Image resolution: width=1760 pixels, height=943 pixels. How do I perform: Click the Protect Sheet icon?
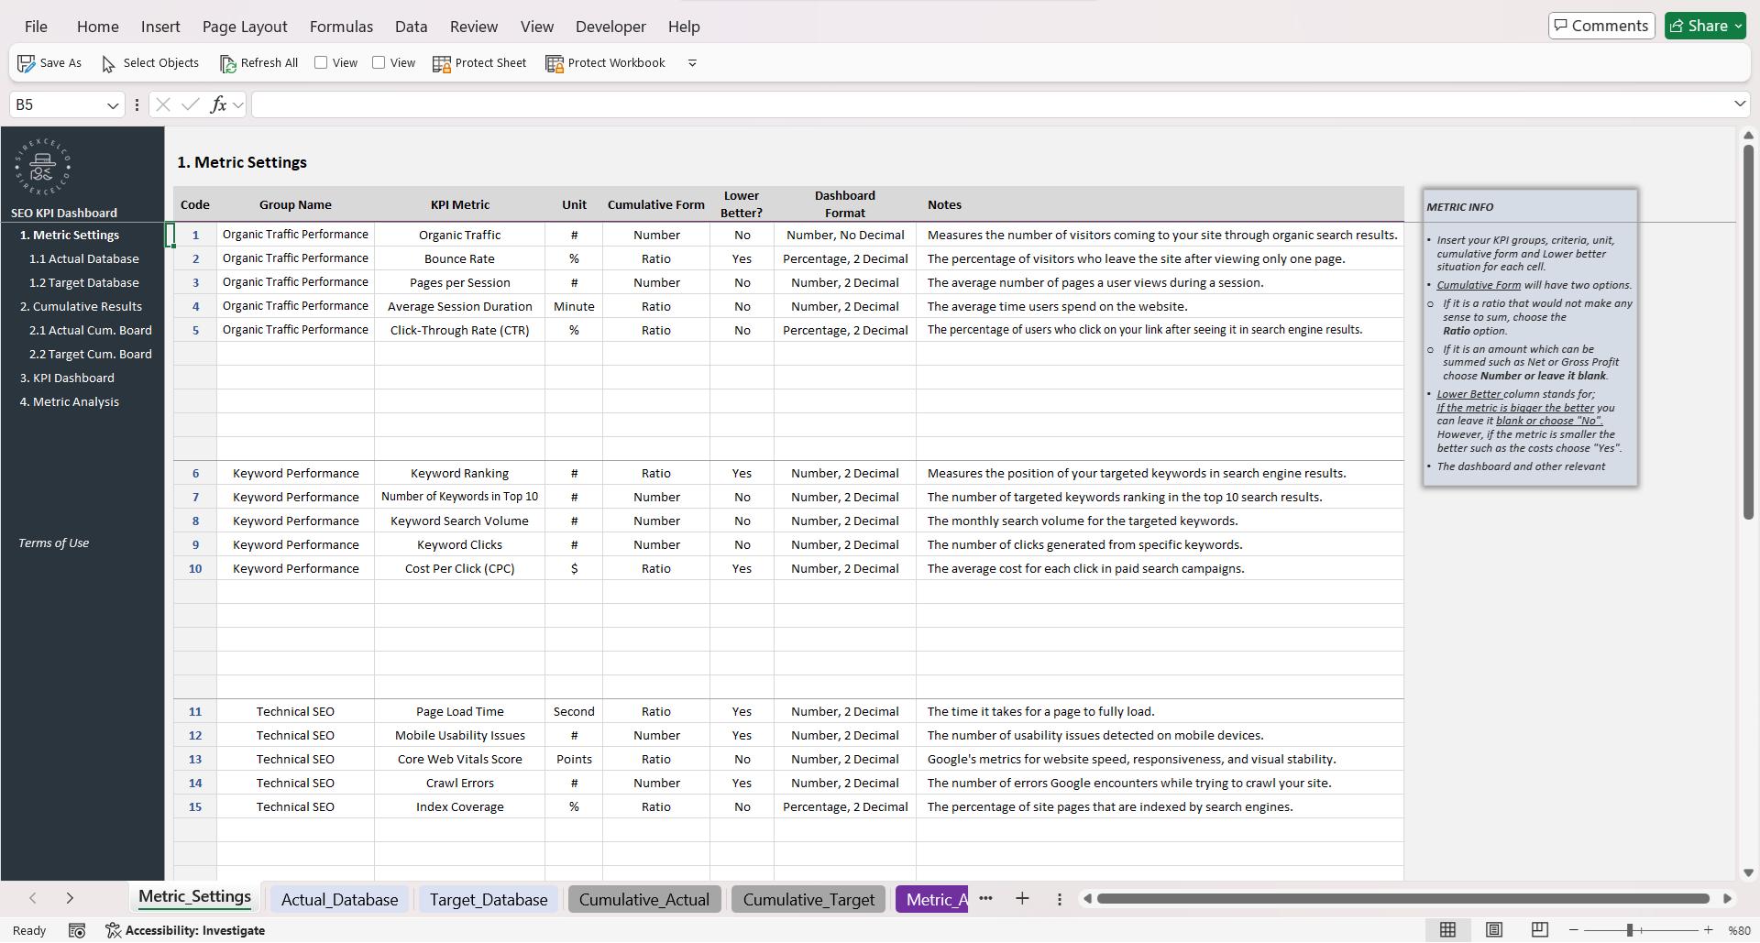click(443, 63)
